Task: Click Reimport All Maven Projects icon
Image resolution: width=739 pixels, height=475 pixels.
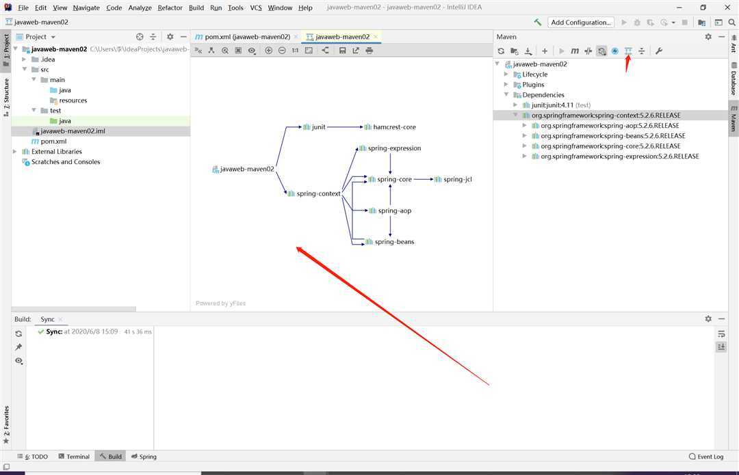Action: 501,51
